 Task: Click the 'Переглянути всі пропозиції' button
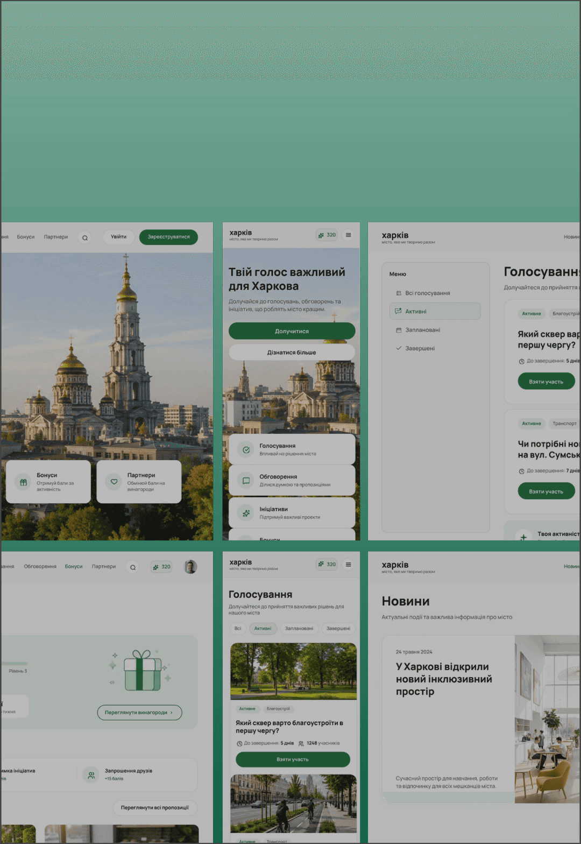pyautogui.click(x=155, y=807)
